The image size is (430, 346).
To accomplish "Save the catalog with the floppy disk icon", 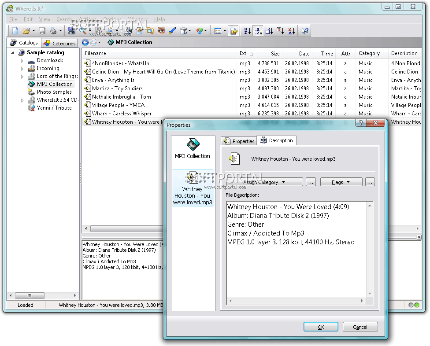I will click(x=42, y=31).
